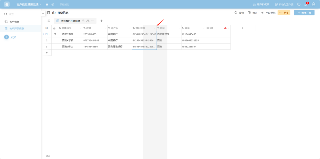
Task: Click the 新增开票 button
Action: [304, 13]
